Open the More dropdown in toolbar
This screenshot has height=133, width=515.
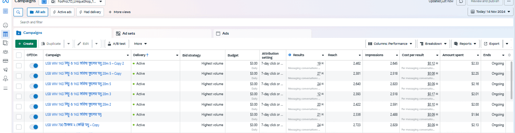pos(140,44)
